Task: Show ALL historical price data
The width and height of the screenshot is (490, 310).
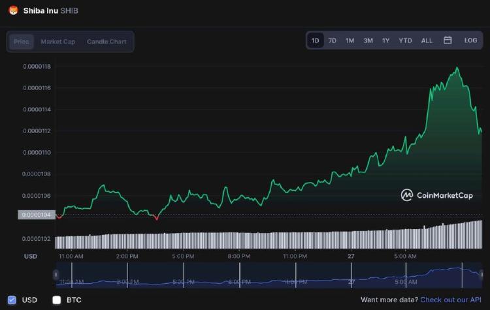Action: click(427, 40)
